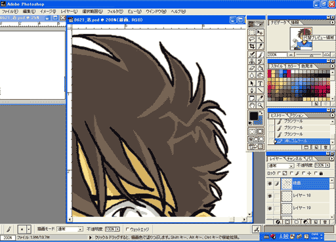
Task: Pick the white swatch in top row
Action: pos(293,71)
